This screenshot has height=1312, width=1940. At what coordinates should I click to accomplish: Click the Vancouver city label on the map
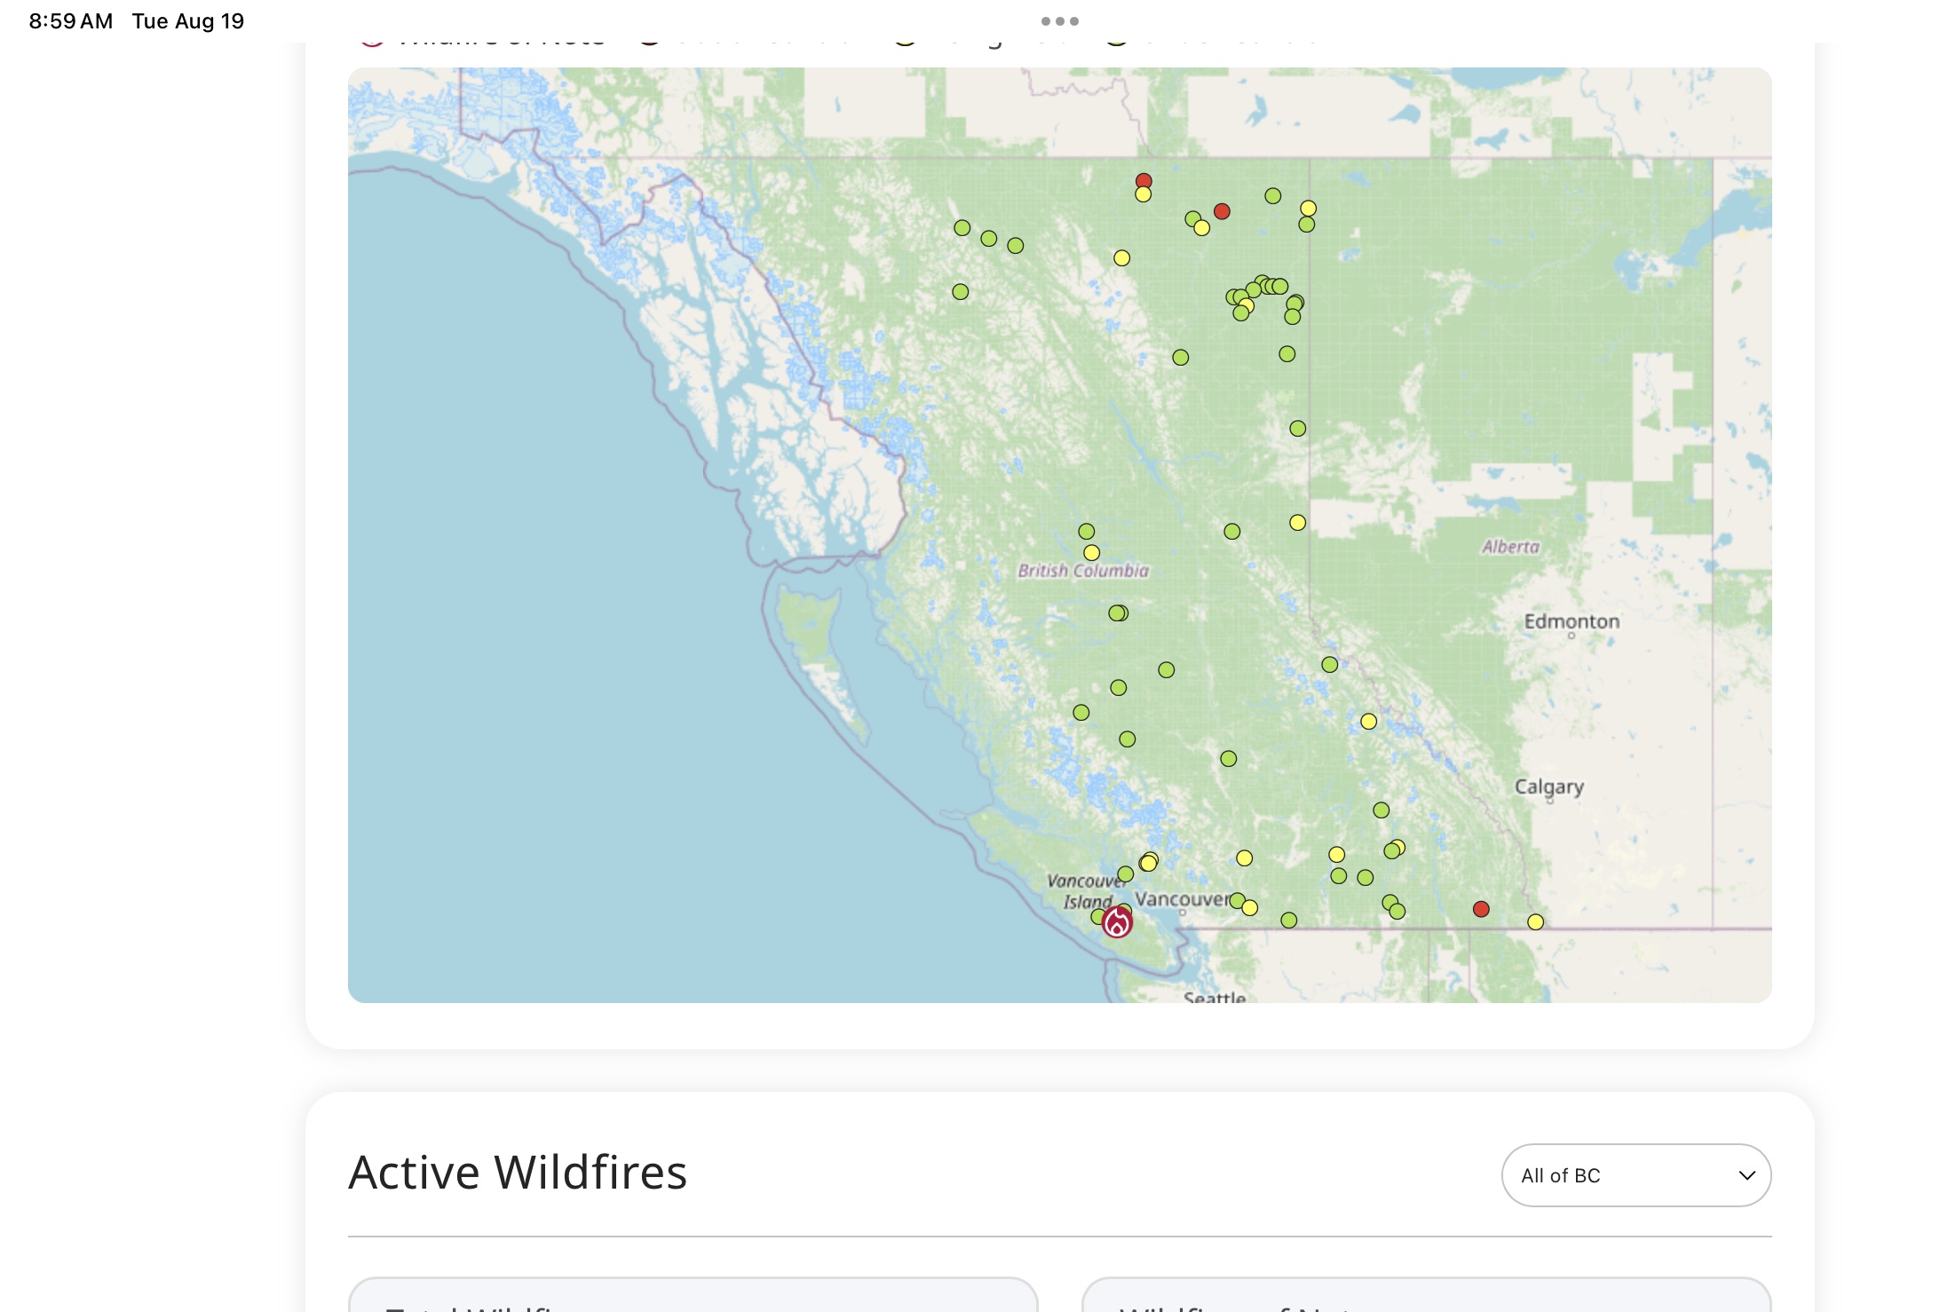click(1182, 899)
